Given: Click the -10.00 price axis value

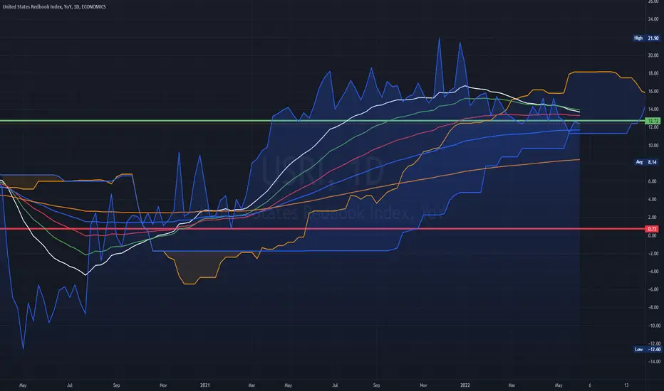Looking at the screenshot, I should [x=654, y=326].
